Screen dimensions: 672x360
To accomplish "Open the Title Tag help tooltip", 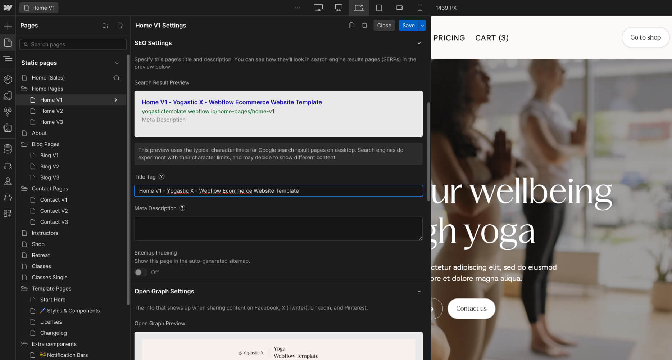I will [x=161, y=176].
